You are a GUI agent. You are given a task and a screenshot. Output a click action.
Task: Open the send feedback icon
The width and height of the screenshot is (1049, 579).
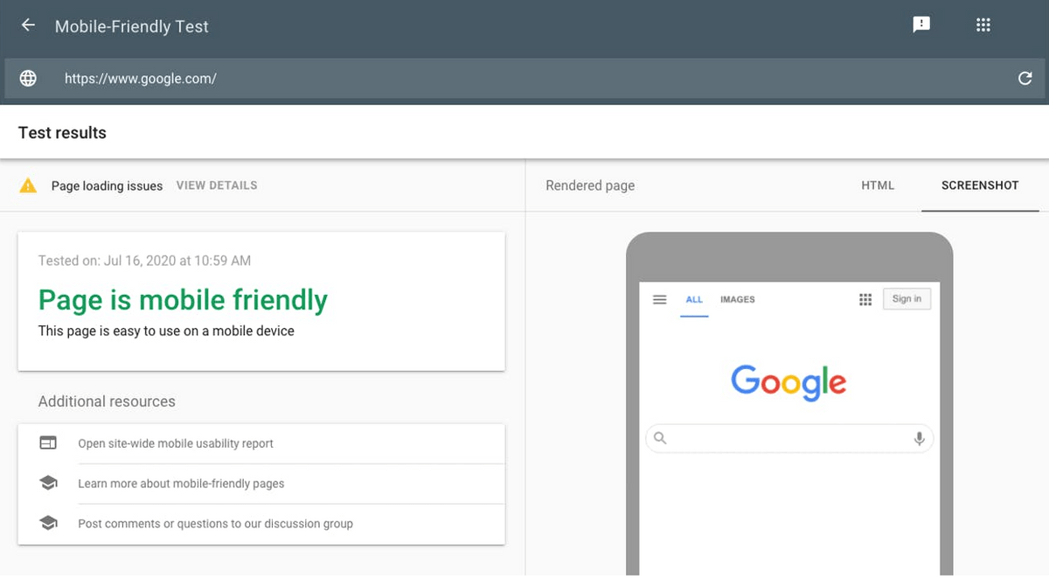[x=921, y=24]
